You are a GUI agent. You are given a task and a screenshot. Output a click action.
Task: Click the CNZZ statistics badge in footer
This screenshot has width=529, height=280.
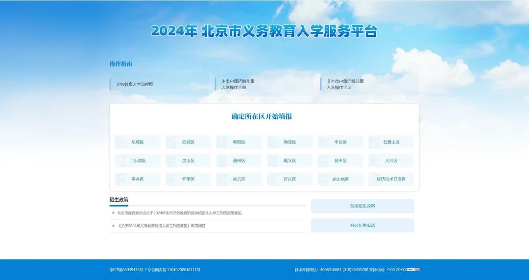[x=413, y=270]
